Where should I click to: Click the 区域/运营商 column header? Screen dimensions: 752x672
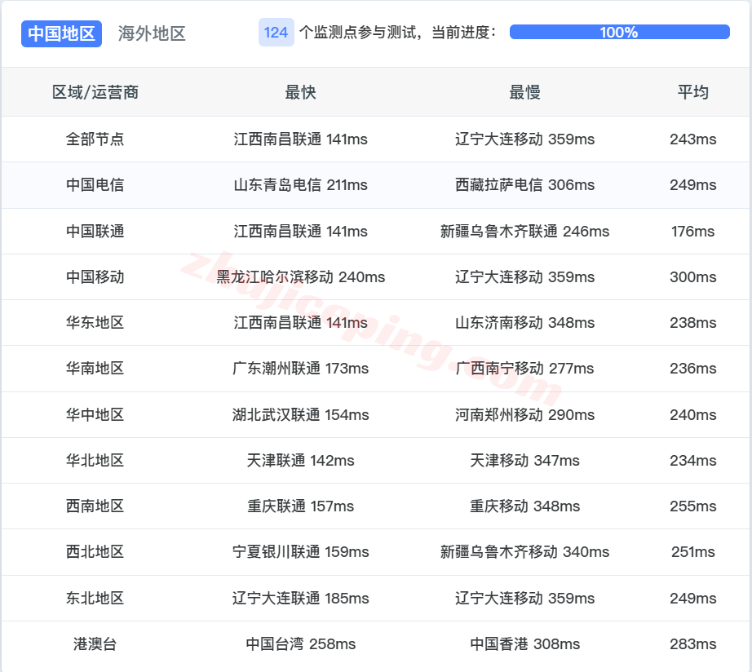(95, 92)
